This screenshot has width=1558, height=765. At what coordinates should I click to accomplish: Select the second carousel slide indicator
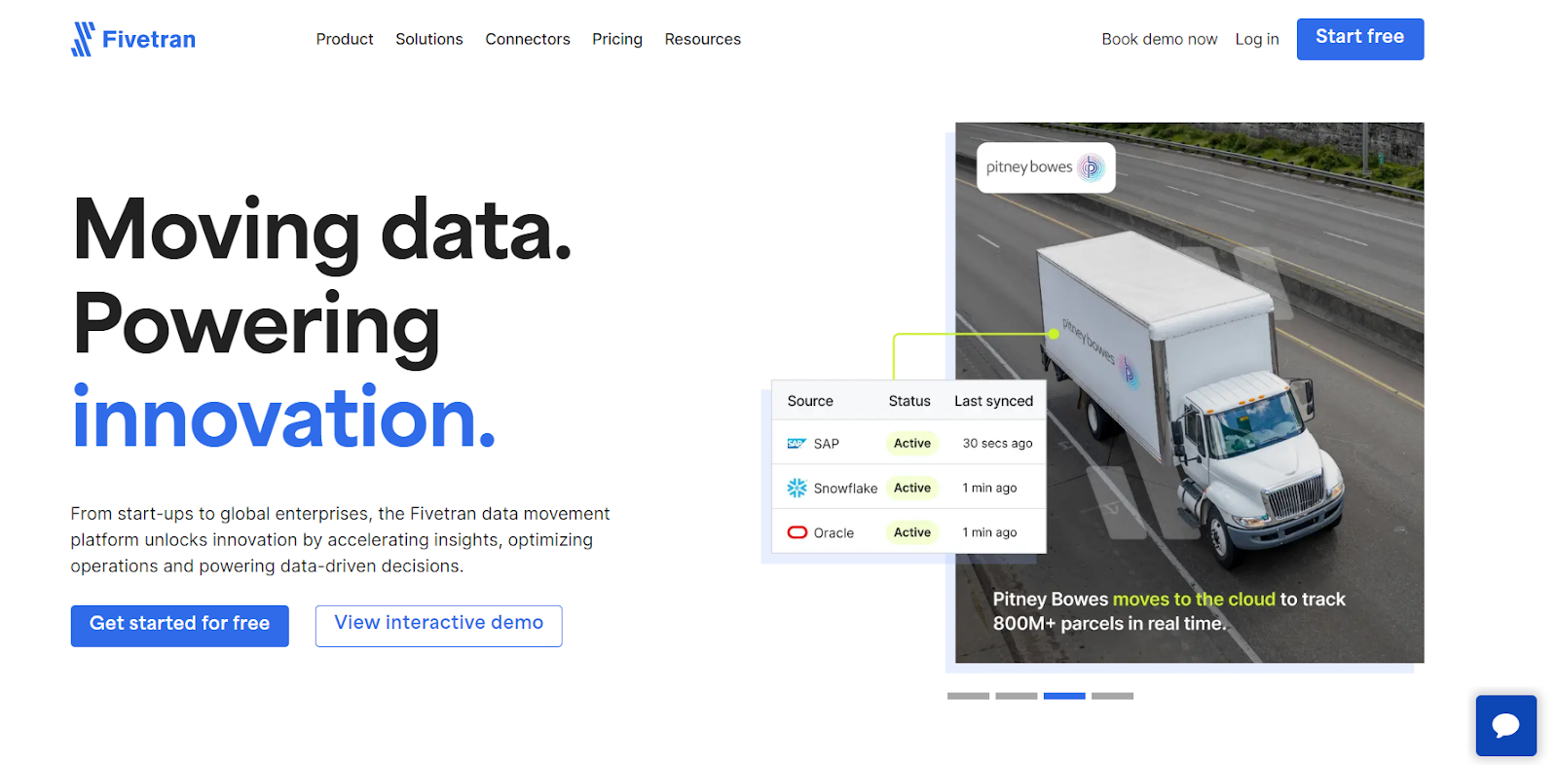(x=1017, y=696)
